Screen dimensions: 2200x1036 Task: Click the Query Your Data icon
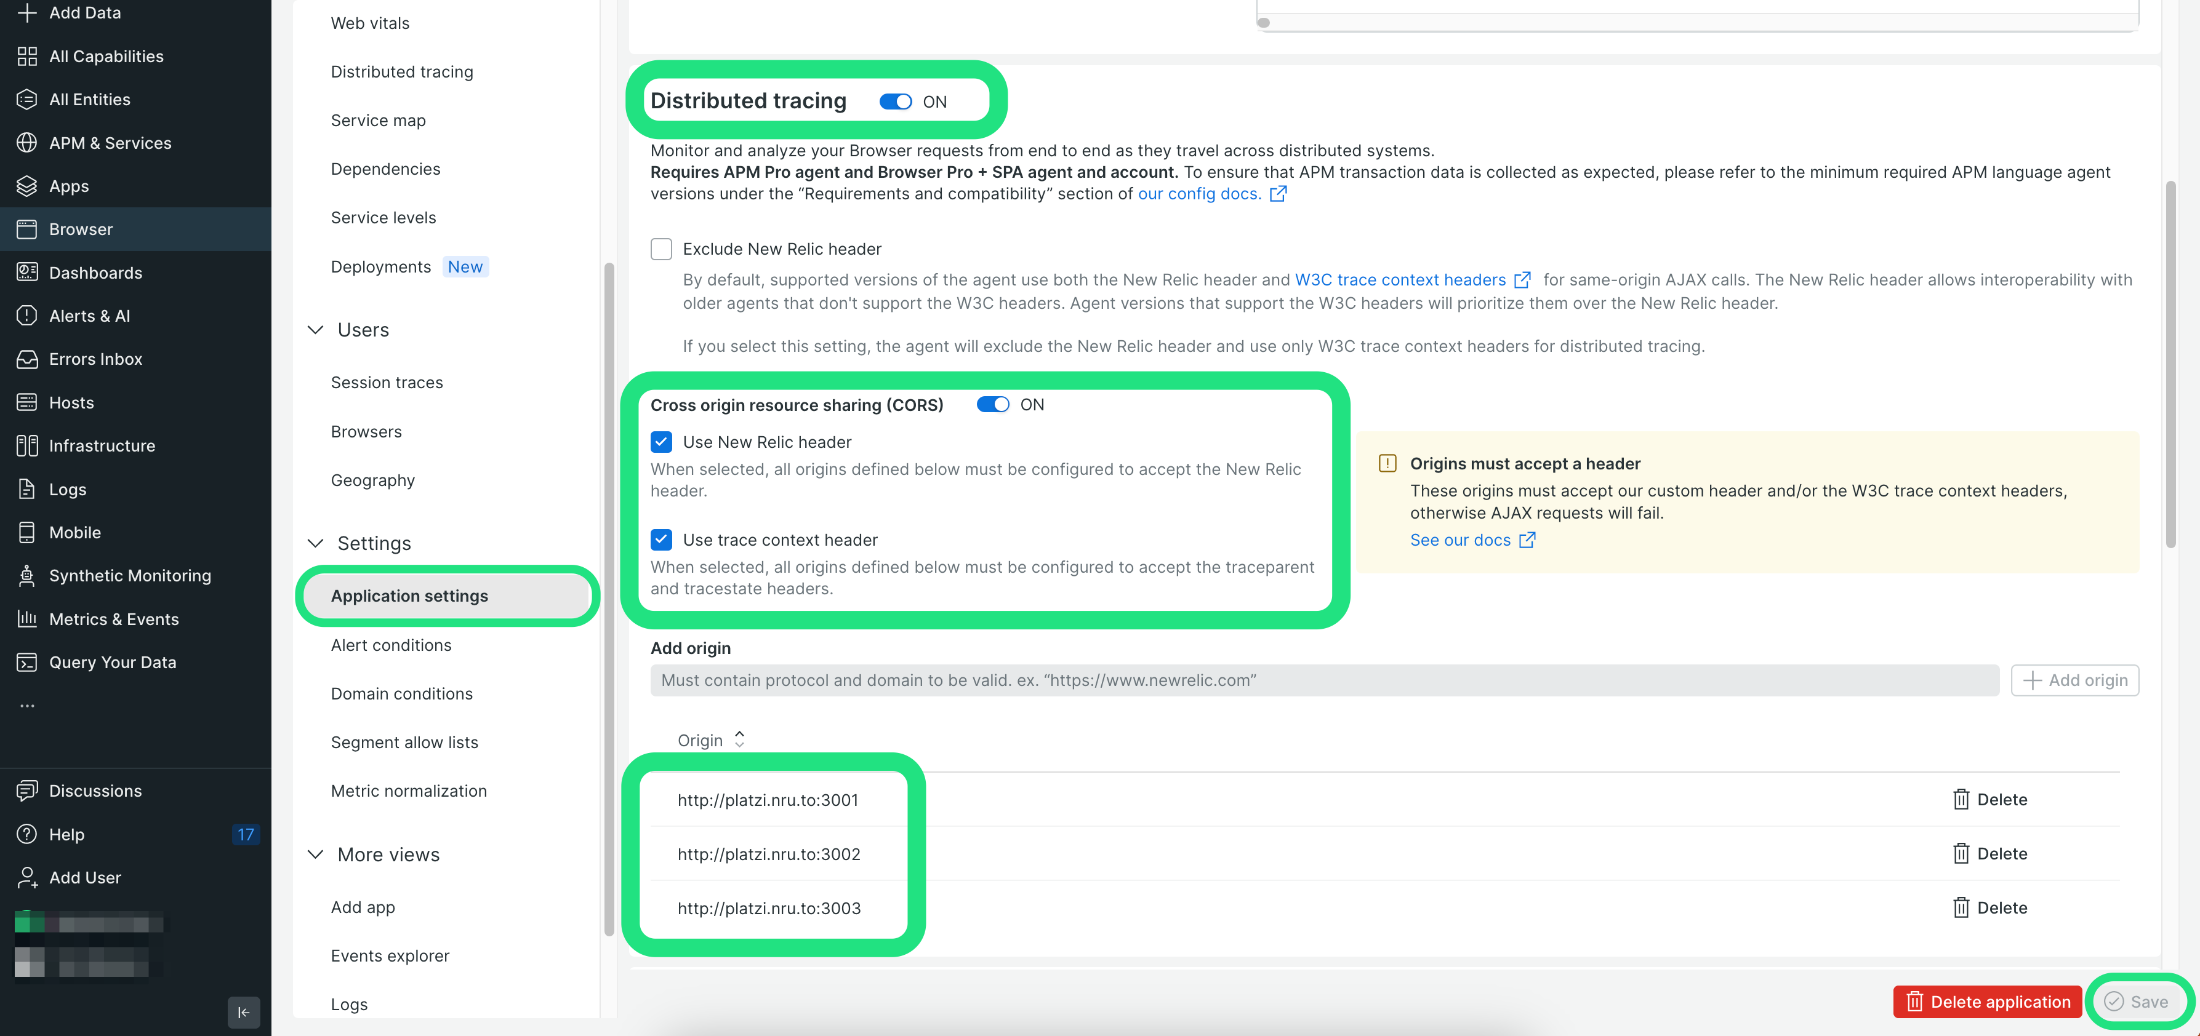click(26, 662)
